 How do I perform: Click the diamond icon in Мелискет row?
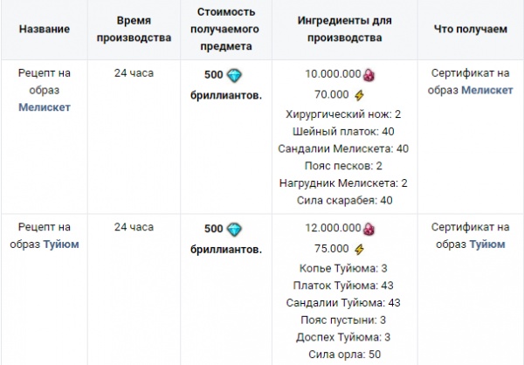tap(234, 76)
